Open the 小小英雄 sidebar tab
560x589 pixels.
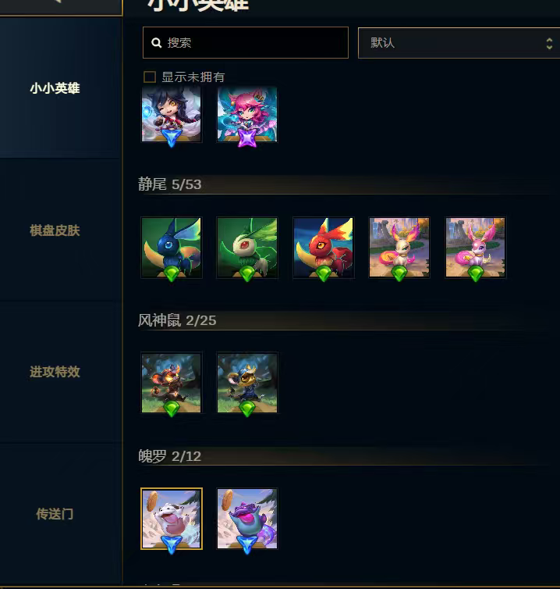[55, 88]
